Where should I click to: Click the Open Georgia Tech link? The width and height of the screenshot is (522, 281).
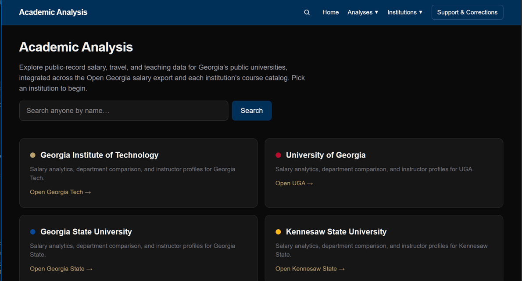pos(60,192)
